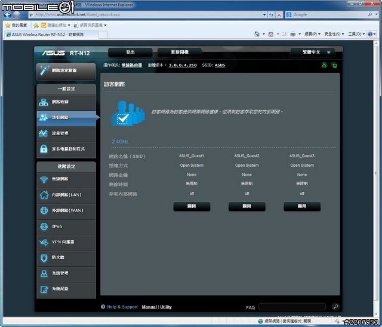Expand print options dropdown arrow

pyautogui.click(x=300, y=34)
